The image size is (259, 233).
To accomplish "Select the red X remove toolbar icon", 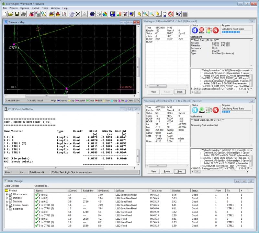I will [x=78, y=14].
